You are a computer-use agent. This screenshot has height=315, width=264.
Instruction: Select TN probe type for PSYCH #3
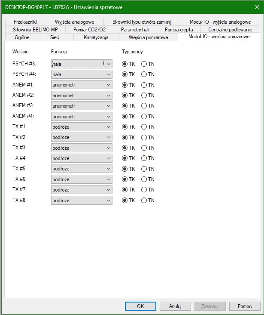pyautogui.click(x=144, y=64)
